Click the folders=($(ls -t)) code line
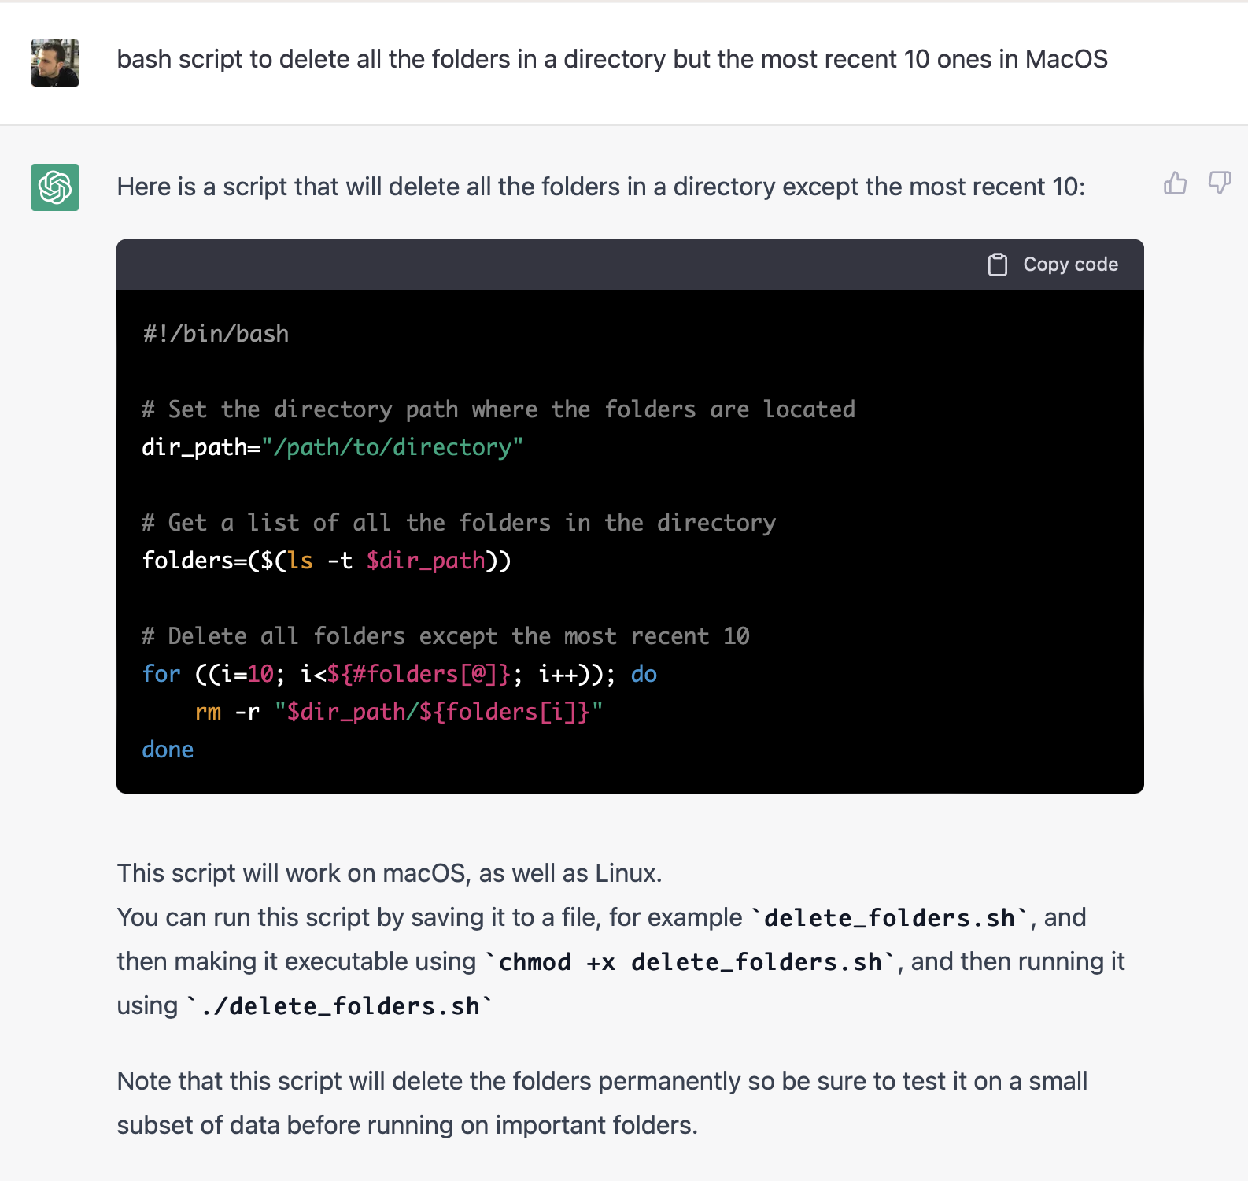 pos(326,561)
